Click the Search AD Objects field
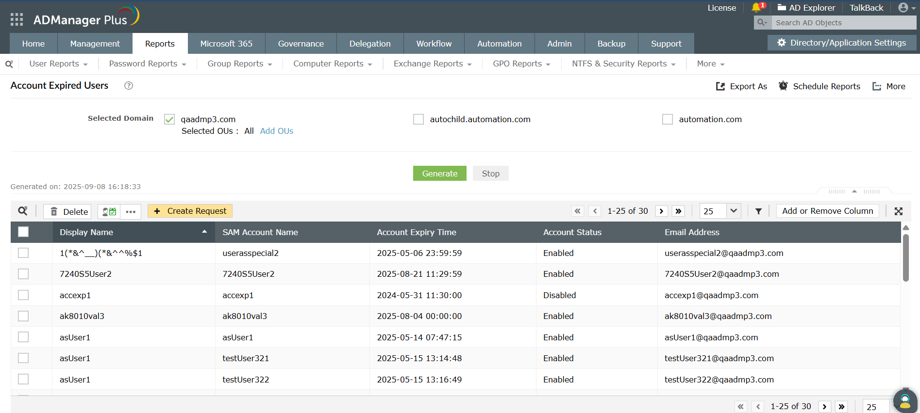The height and width of the screenshot is (413, 920). (x=844, y=23)
